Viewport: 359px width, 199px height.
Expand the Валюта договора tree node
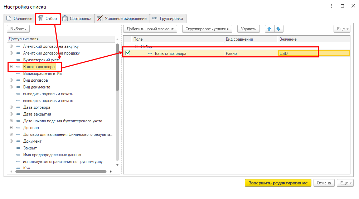(11, 67)
